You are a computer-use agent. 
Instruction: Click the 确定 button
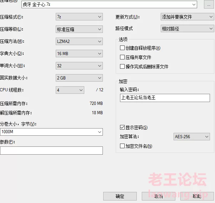(120, 196)
